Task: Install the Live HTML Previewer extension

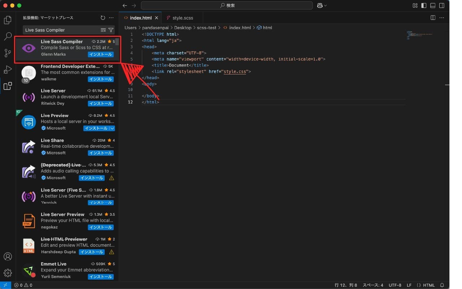Action: 92,252
